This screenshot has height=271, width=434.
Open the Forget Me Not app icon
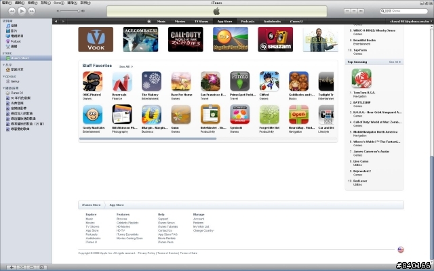tap(269, 114)
